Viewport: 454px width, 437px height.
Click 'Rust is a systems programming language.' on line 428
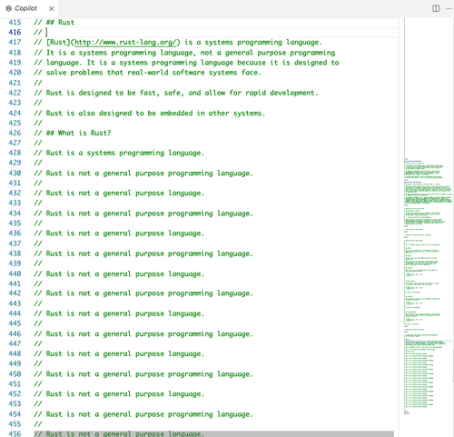[125, 153]
